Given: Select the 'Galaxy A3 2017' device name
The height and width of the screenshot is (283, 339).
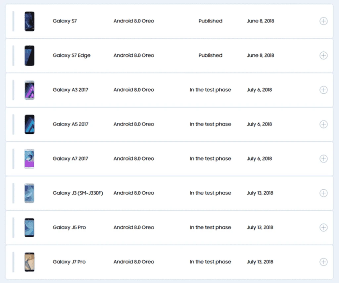Looking at the screenshot, I should 71,90.
